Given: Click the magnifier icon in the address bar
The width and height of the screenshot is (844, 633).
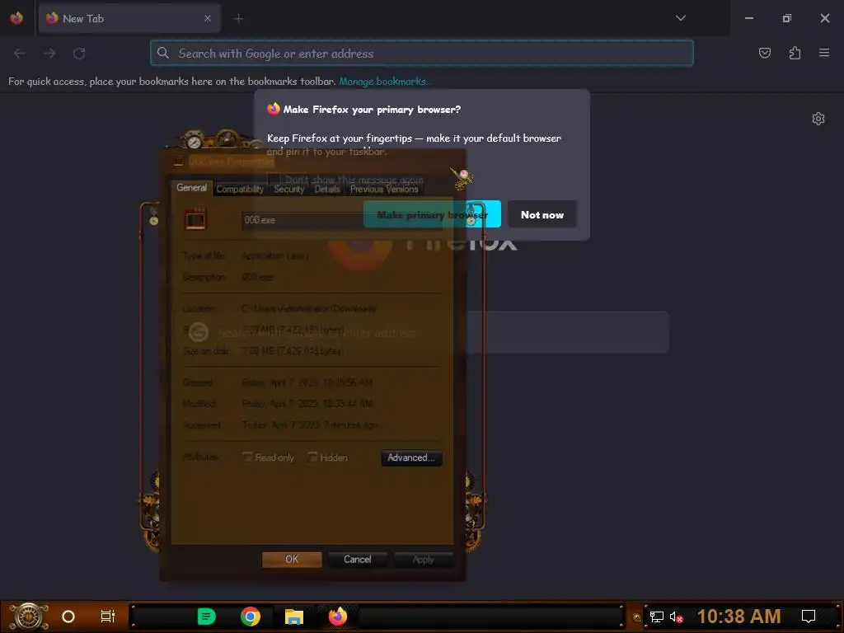Looking at the screenshot, I should [x=163, y=53].
